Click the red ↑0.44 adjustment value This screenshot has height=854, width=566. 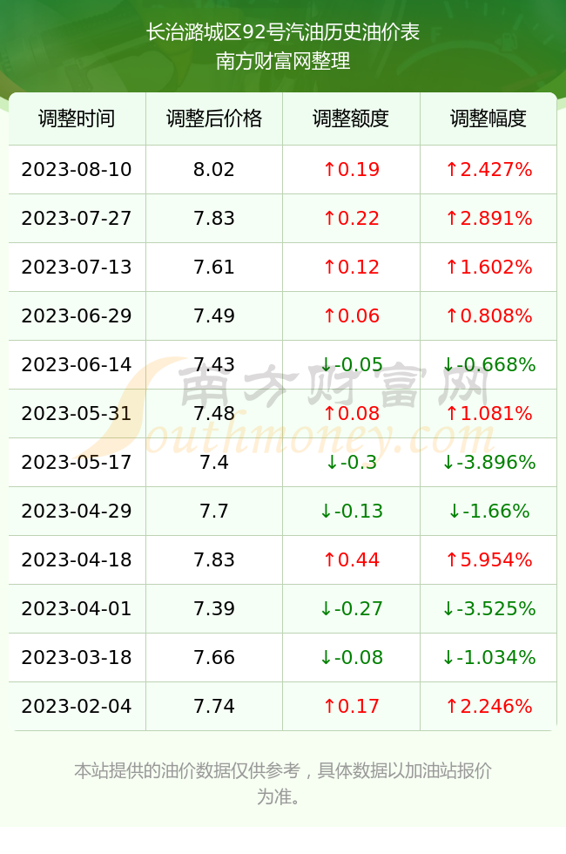pyautogui.click(x=351, y=559)
